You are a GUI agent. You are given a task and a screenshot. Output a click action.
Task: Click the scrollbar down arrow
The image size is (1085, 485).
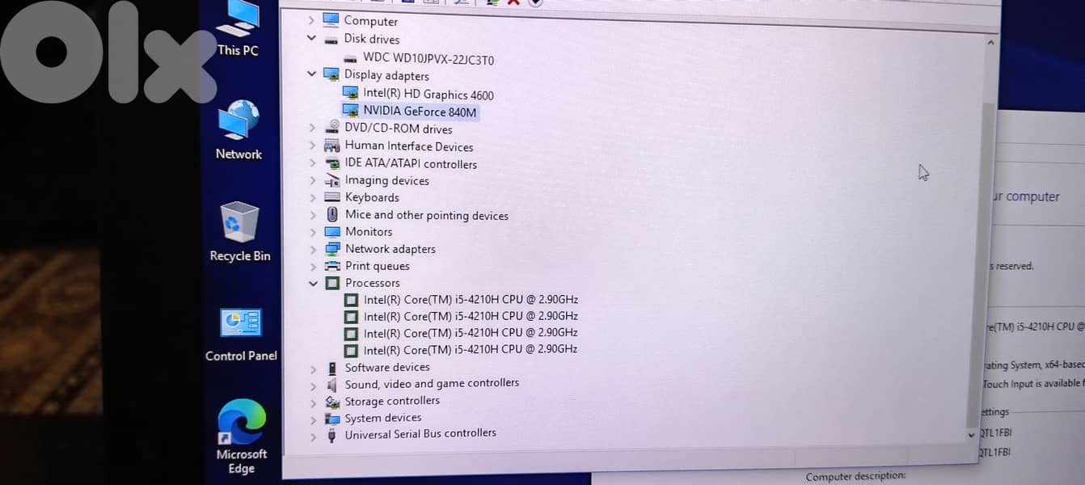[x=970, y=434]
